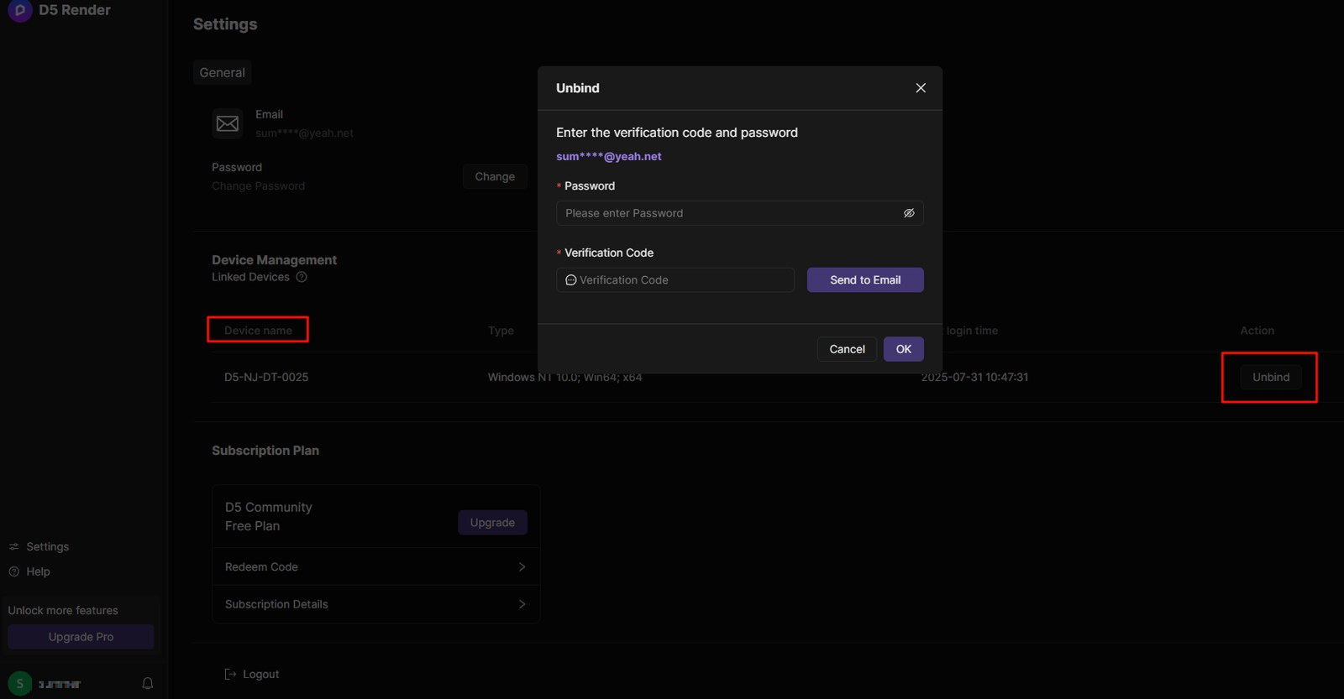The width and height of the screenshot is (1344, 699).
Task: Click the Linked Devices help icon
Action: click(302, 277)
